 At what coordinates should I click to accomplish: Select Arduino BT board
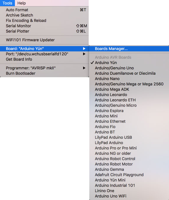pyautogui.click(x=129, y=132)
